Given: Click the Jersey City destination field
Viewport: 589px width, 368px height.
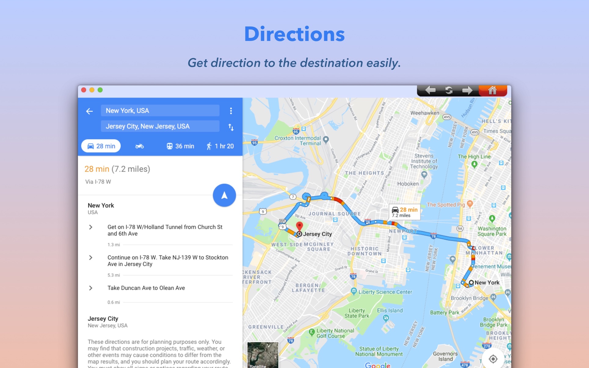Looking at the screenshot, I should point(161,125).
